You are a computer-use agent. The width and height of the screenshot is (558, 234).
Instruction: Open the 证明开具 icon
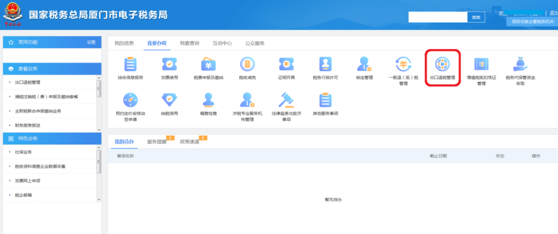[x=286, y=64]
